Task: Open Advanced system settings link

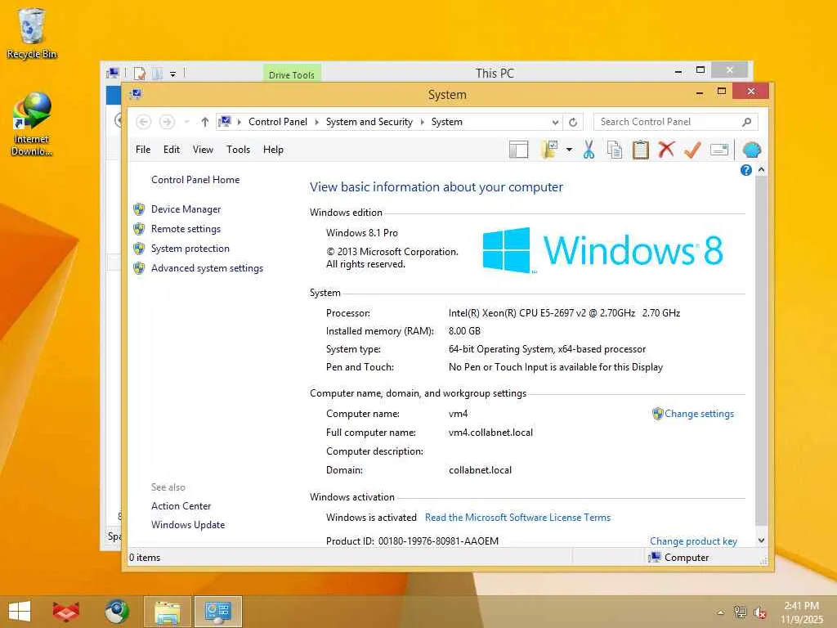Action: coord(207,268)
